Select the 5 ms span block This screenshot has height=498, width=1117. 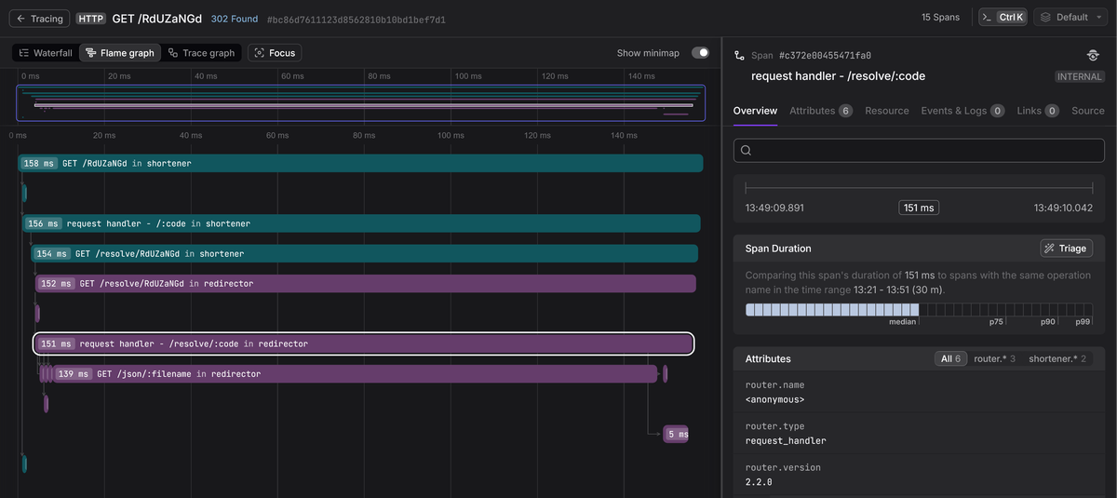click(x=676, y=434)
